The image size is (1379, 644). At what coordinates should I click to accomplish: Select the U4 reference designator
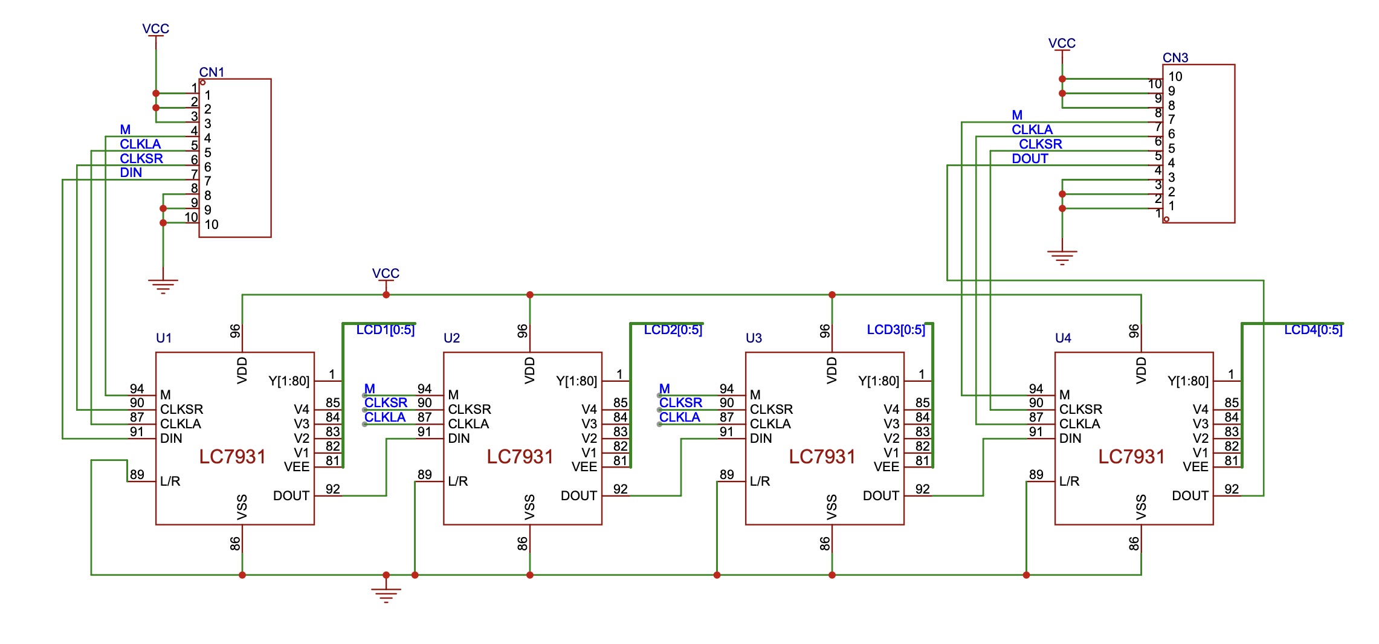tap(1063, 338)
